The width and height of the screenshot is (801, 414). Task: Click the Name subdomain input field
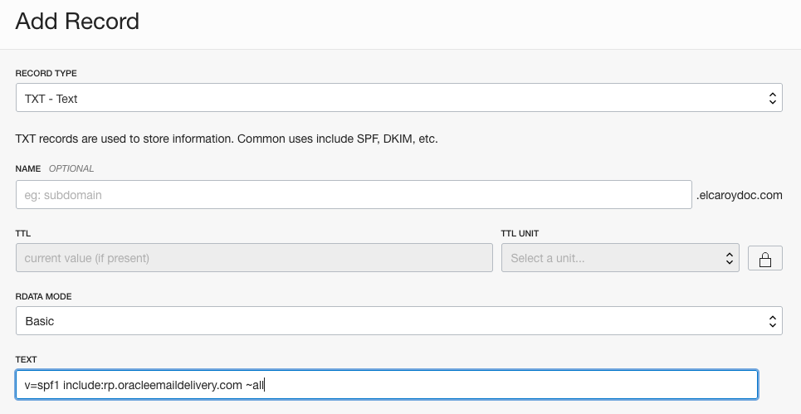(354, 195)
